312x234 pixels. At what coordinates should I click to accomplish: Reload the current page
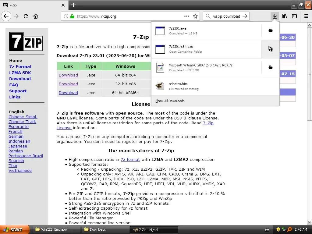tap(26, 16)
